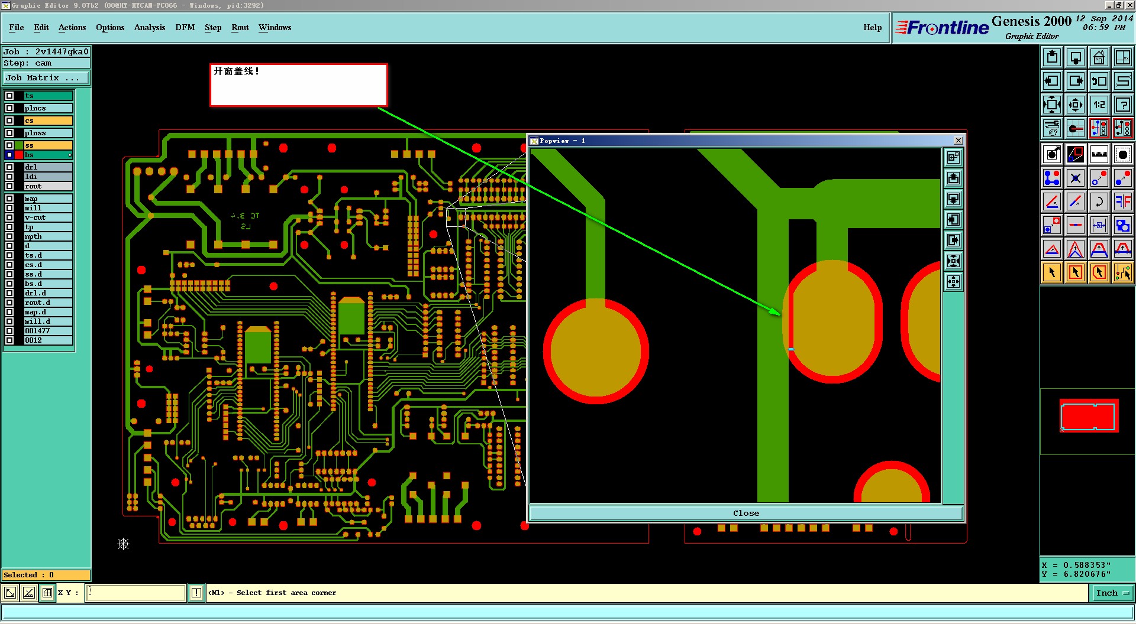Select the polygon area select tool

tap(1099, 272)
